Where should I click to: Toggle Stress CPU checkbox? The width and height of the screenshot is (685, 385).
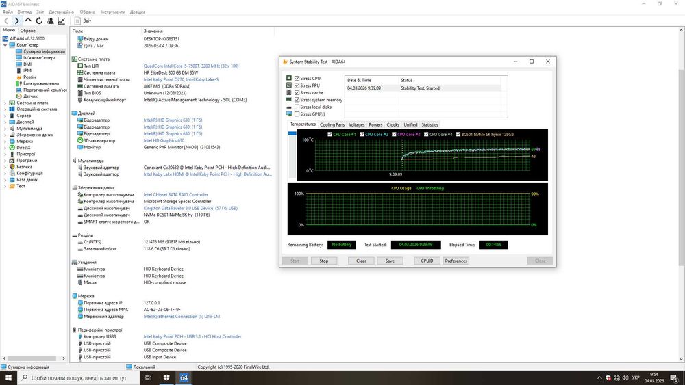[x=297, y=79]
